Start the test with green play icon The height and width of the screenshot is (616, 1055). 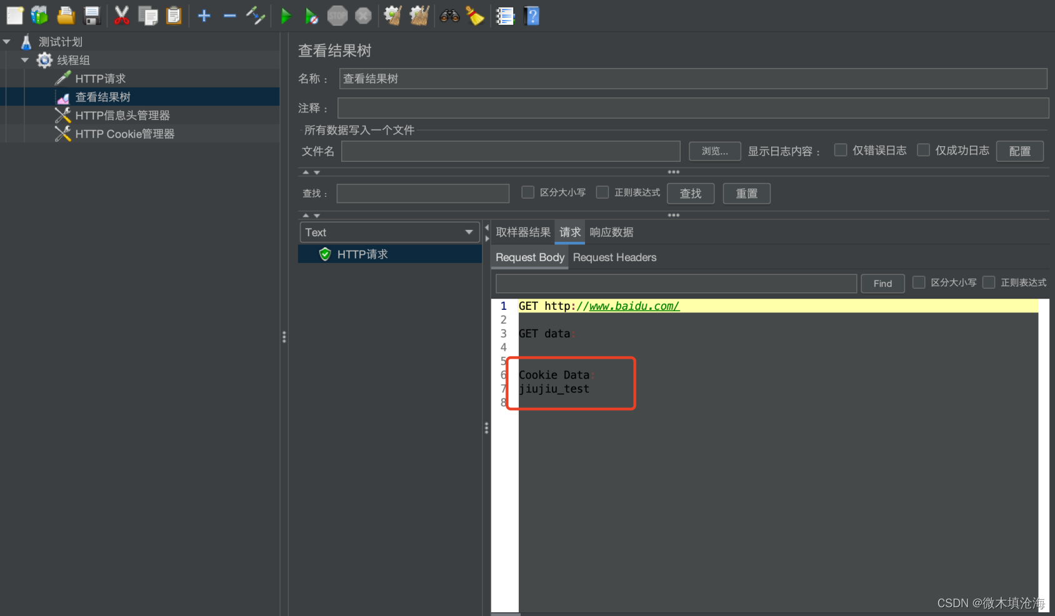click(x=286, y=16)
